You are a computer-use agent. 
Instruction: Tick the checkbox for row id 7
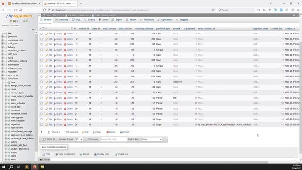42,66
